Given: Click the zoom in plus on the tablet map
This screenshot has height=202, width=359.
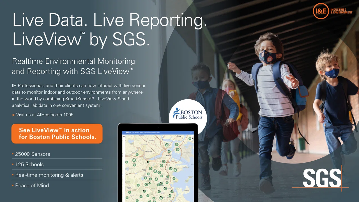Looking at the screenshot, I should [x=192, y=136].
